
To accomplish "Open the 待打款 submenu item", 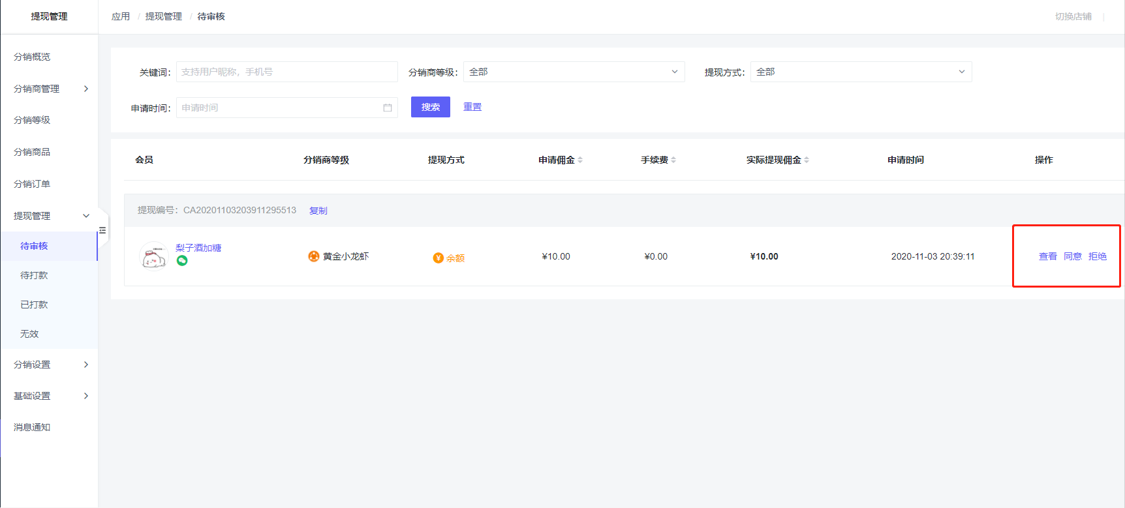I will point(34,275).
